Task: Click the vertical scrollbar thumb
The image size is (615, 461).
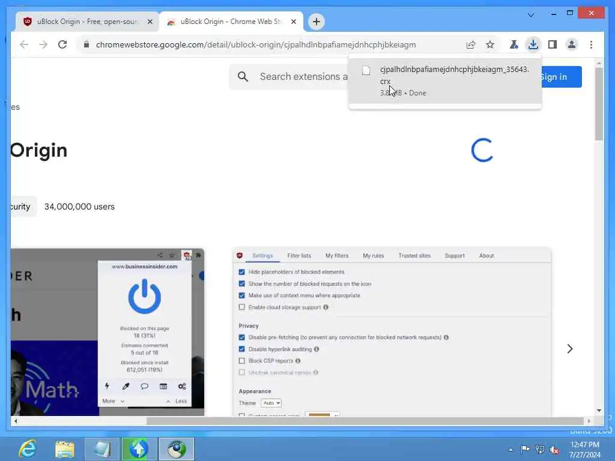Action: click(599, 104)
